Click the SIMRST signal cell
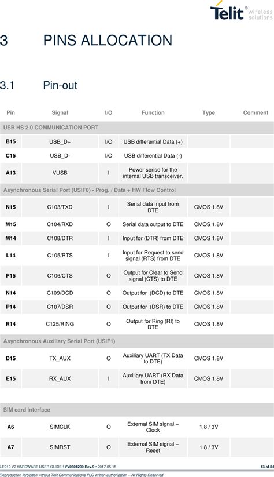The height and width of the screenshot is (477, 274). (x=60, y=447)
